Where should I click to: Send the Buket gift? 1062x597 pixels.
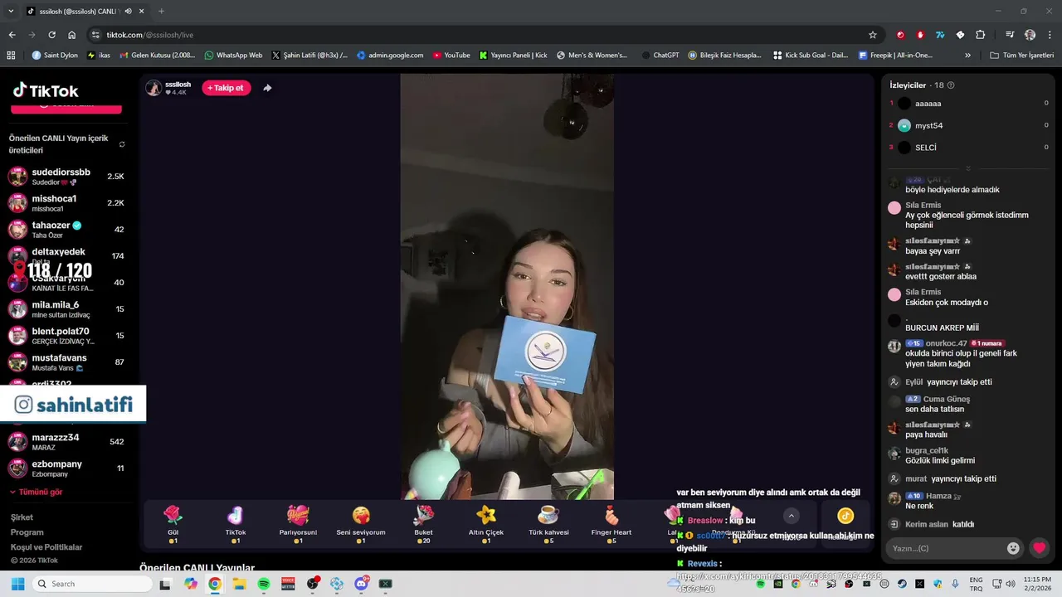[423, 524]
